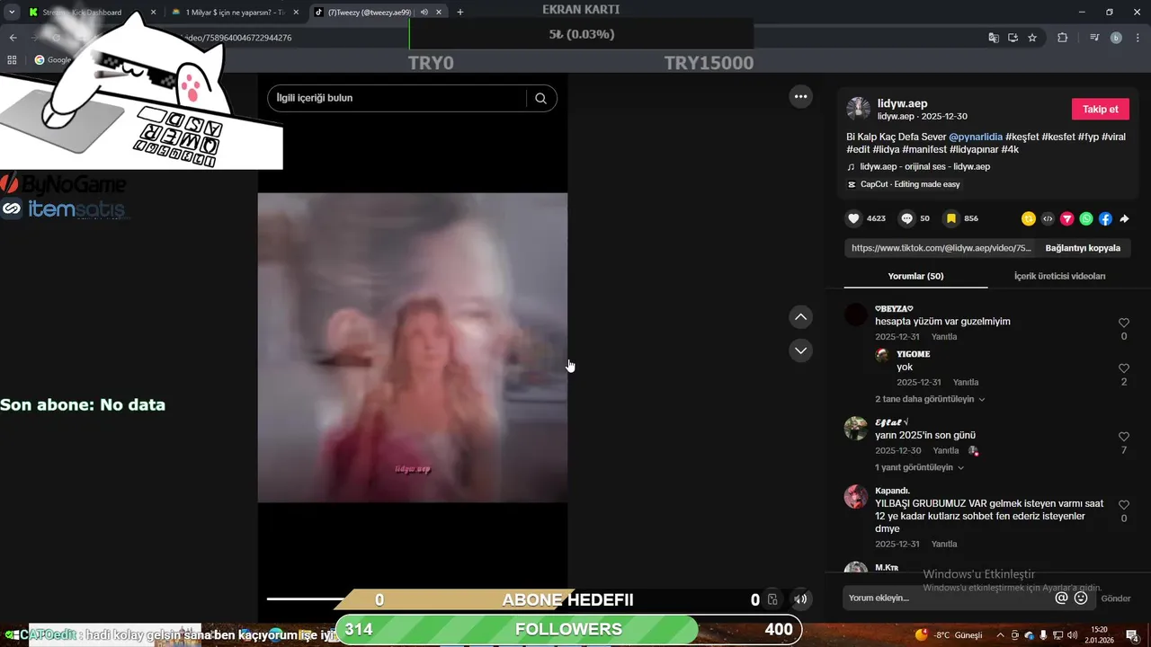The image size is (1151, 647).
Task: Open the #manifest hashtag
Action: point(924,149)
